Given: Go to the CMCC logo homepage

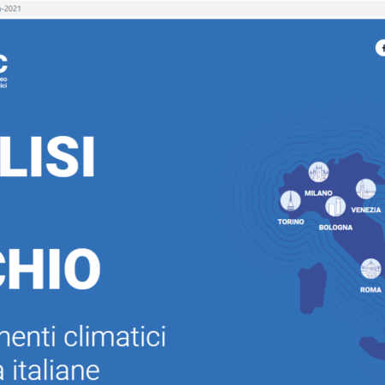Looking at the screenshot, I should tap(3, 71).
